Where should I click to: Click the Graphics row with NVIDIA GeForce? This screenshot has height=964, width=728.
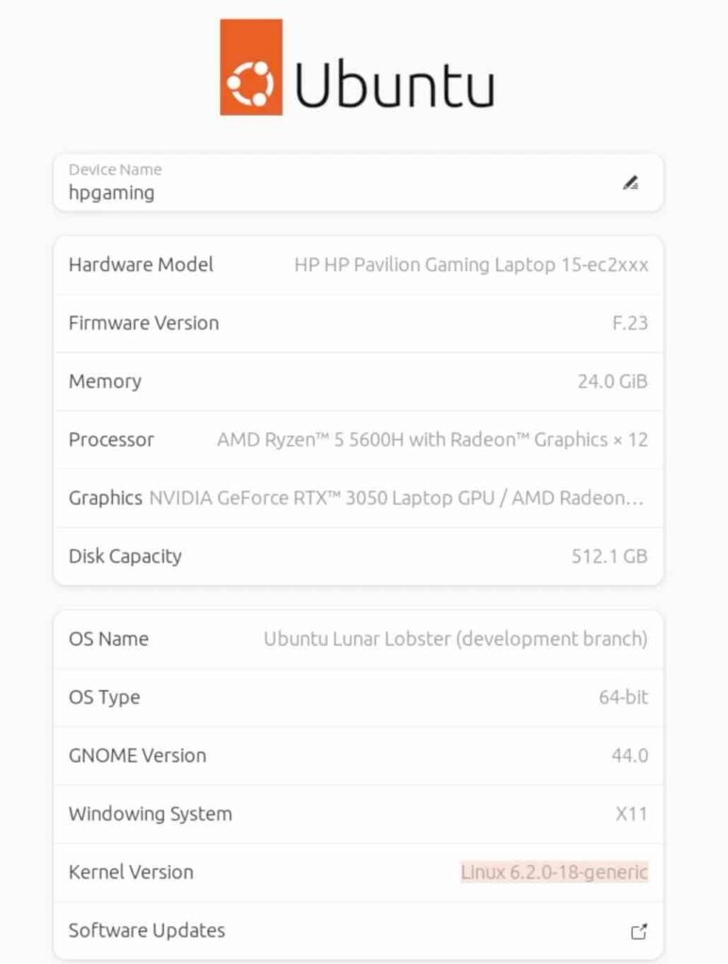(x=359, y=498)
